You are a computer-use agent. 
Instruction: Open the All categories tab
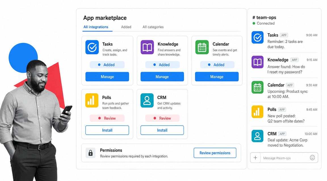tap(153, 27)
